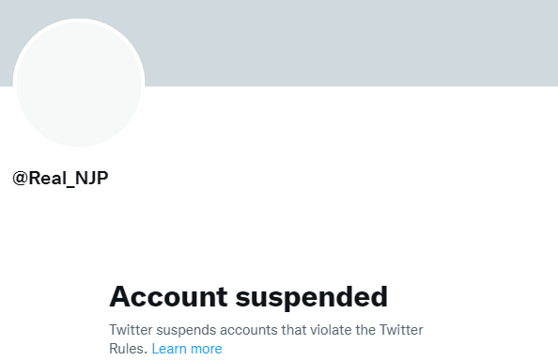Click the word Rules before Learn more
Viewport: 558px width, 361px height.
[128, 349]
